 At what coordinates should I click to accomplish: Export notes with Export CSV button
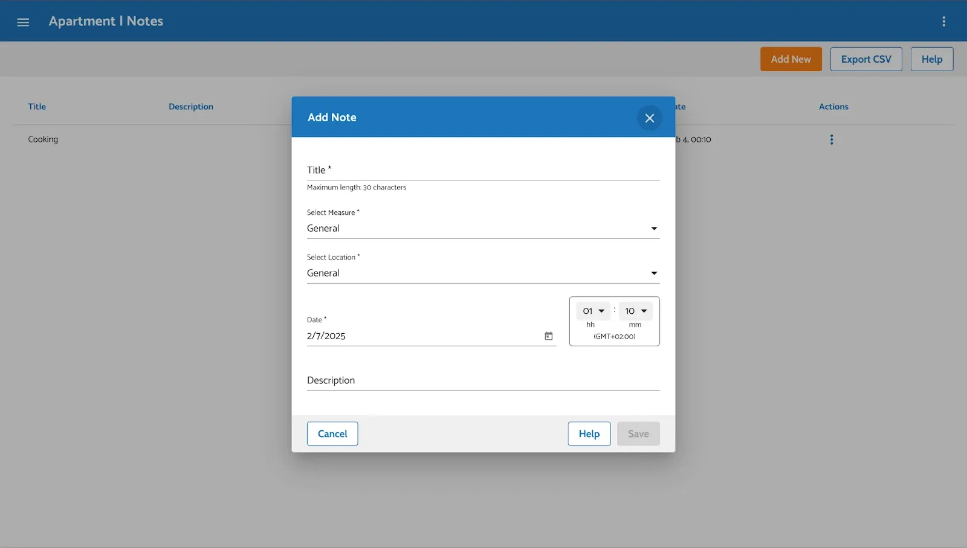pyautogui.click(x=865, y=59)
